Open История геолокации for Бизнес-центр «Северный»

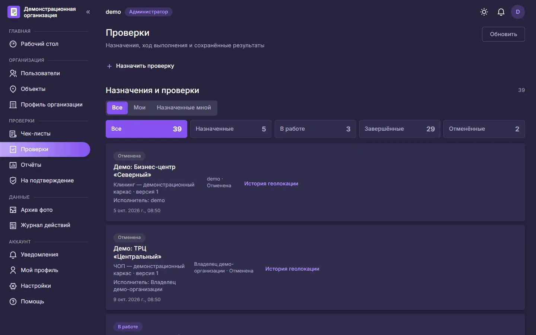point(271,184)
